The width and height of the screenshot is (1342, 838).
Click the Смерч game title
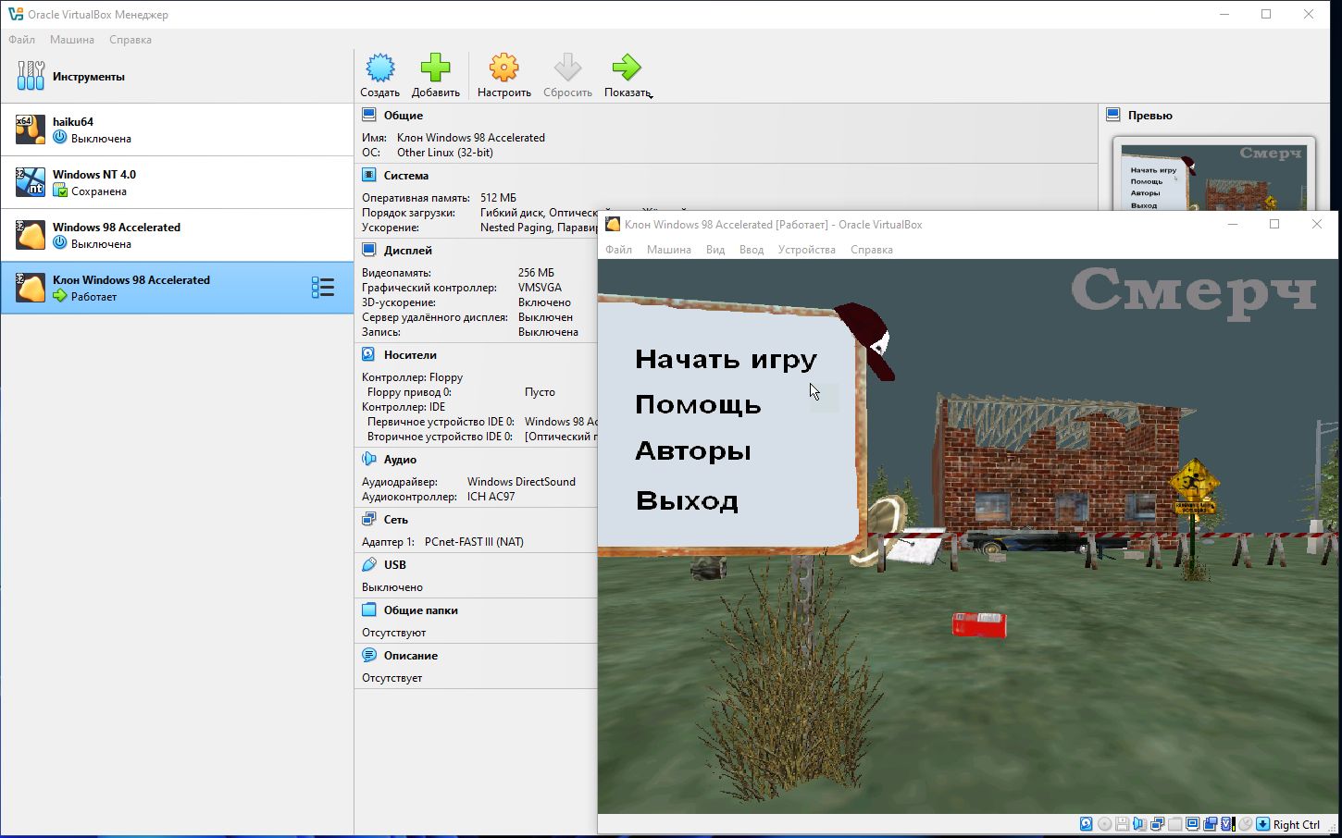1193,291
